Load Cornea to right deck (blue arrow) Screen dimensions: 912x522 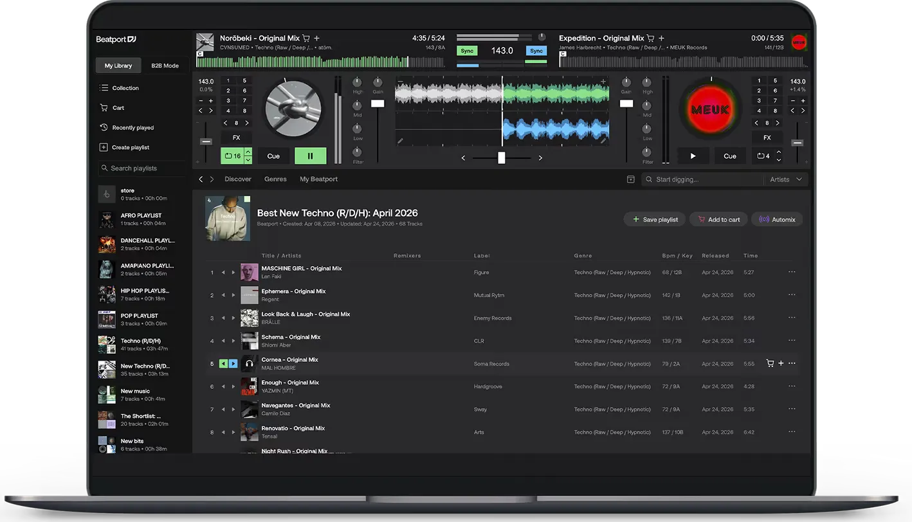(233, 364)
